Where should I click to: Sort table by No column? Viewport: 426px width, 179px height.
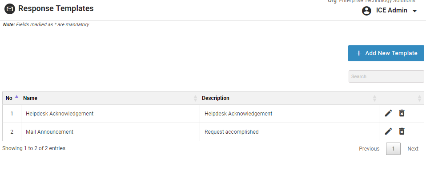point(16,97)
